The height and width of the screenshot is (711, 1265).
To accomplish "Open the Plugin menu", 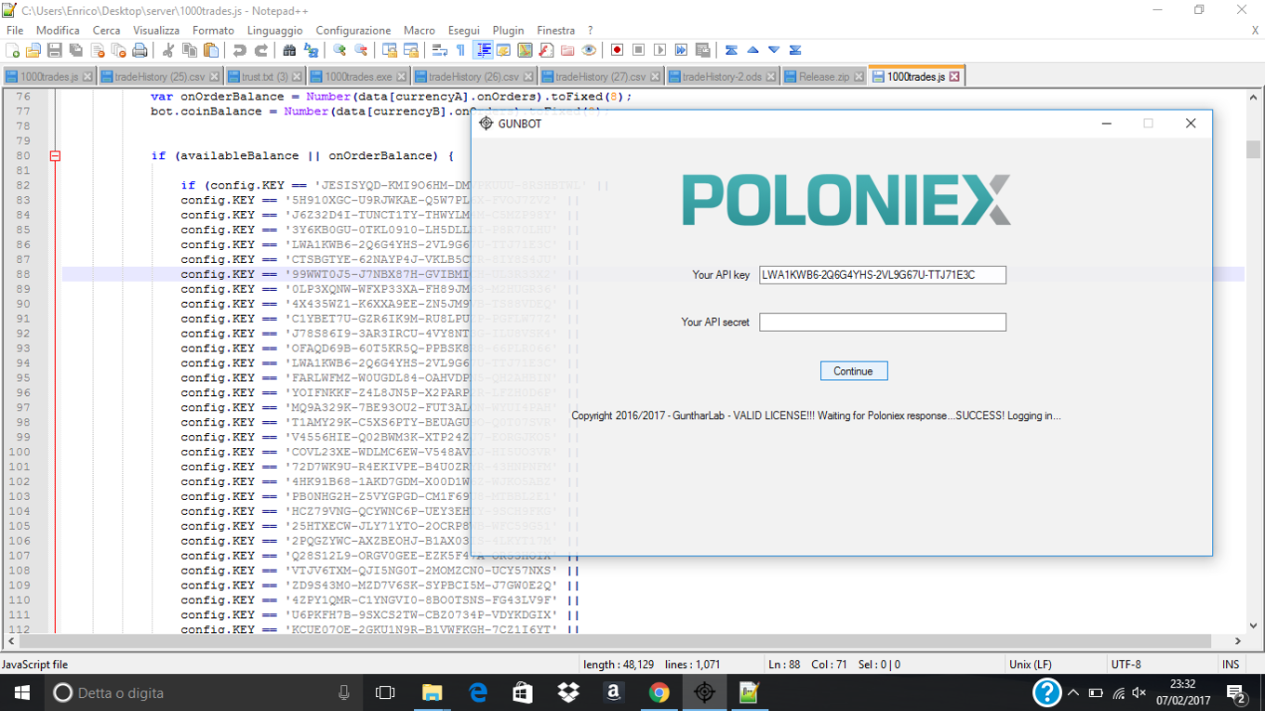I will coord(508,31).
